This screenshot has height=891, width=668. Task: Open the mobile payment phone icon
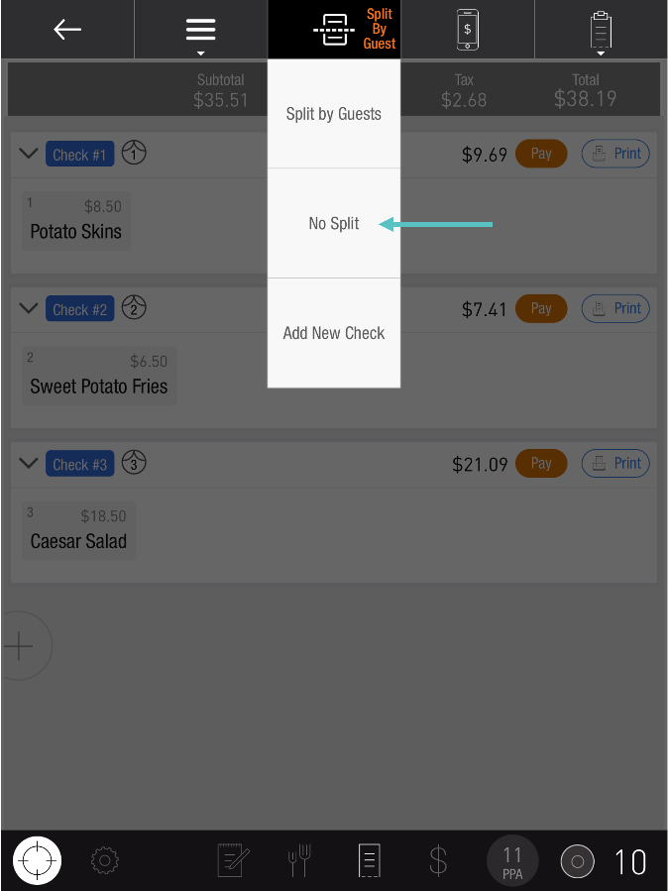[x=467, y=30]
